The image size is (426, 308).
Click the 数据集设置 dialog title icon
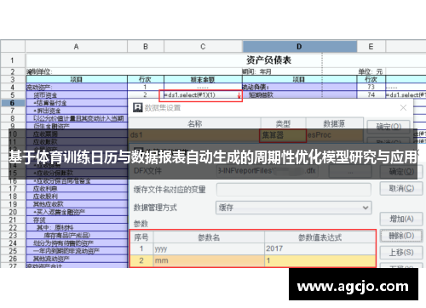coord(138,107)
